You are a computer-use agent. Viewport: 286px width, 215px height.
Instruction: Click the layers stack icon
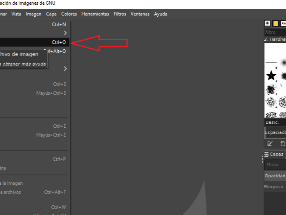(267, 154)
